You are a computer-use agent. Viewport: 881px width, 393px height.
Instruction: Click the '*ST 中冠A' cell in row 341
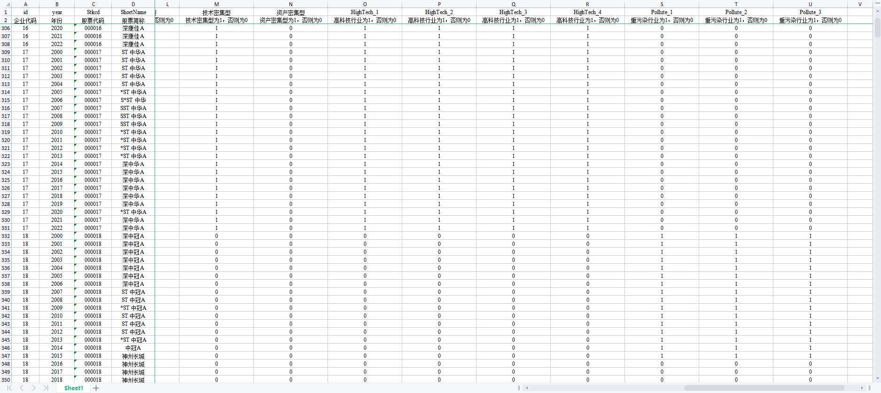(133, 308)
